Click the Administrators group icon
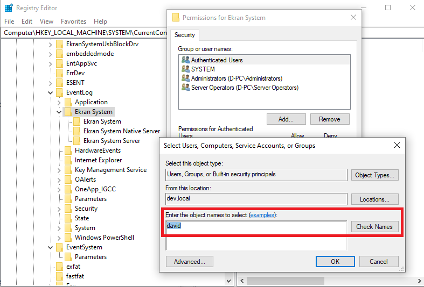This screenshot has height=287, width=424. (x=186, y=78)
